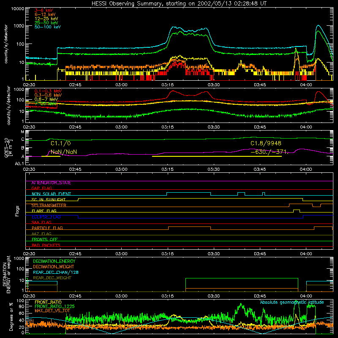Click the C1.1/0 flare class annotation
This screenshot has width=338, height=338.
point(60,143)
